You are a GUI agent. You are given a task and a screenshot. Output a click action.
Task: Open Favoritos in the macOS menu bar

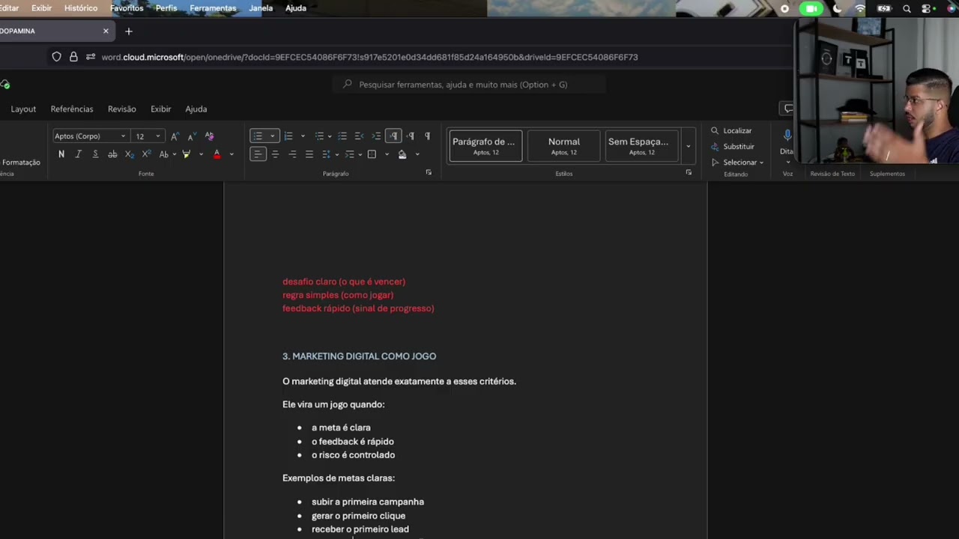[127, 8]
